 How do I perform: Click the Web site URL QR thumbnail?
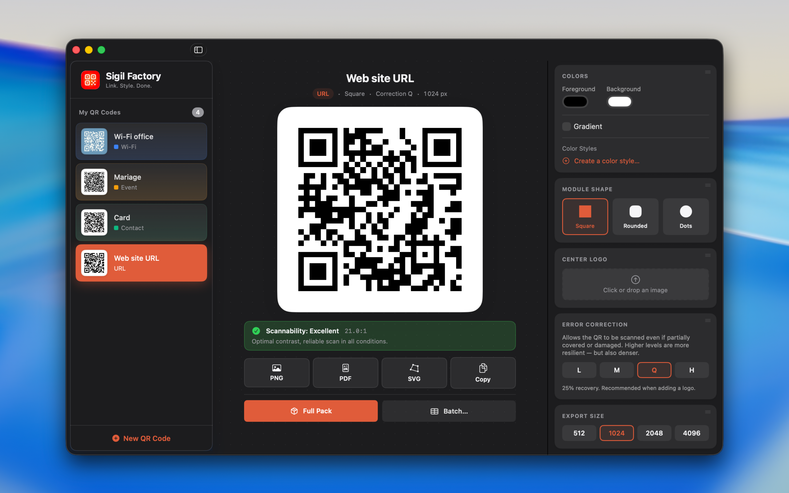click(94, 263)
